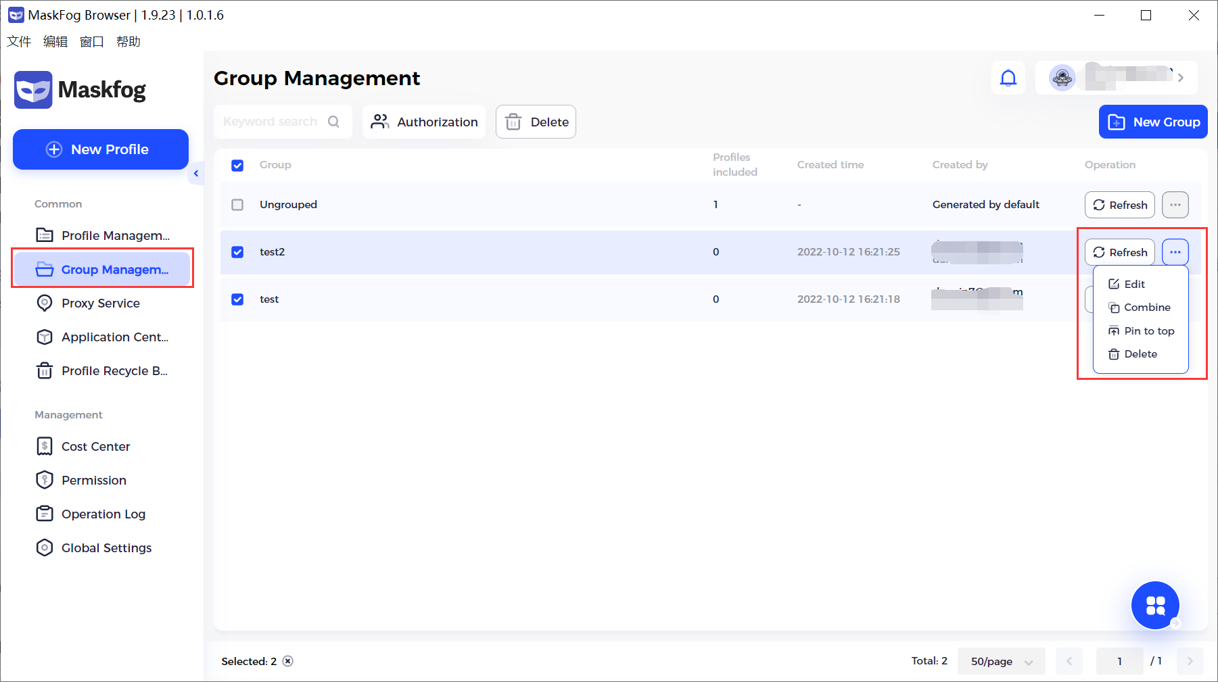Click the toolbar Delete button
This screenshot has width=1218, height=682.
pyautogui.click(x=536, y=122)
